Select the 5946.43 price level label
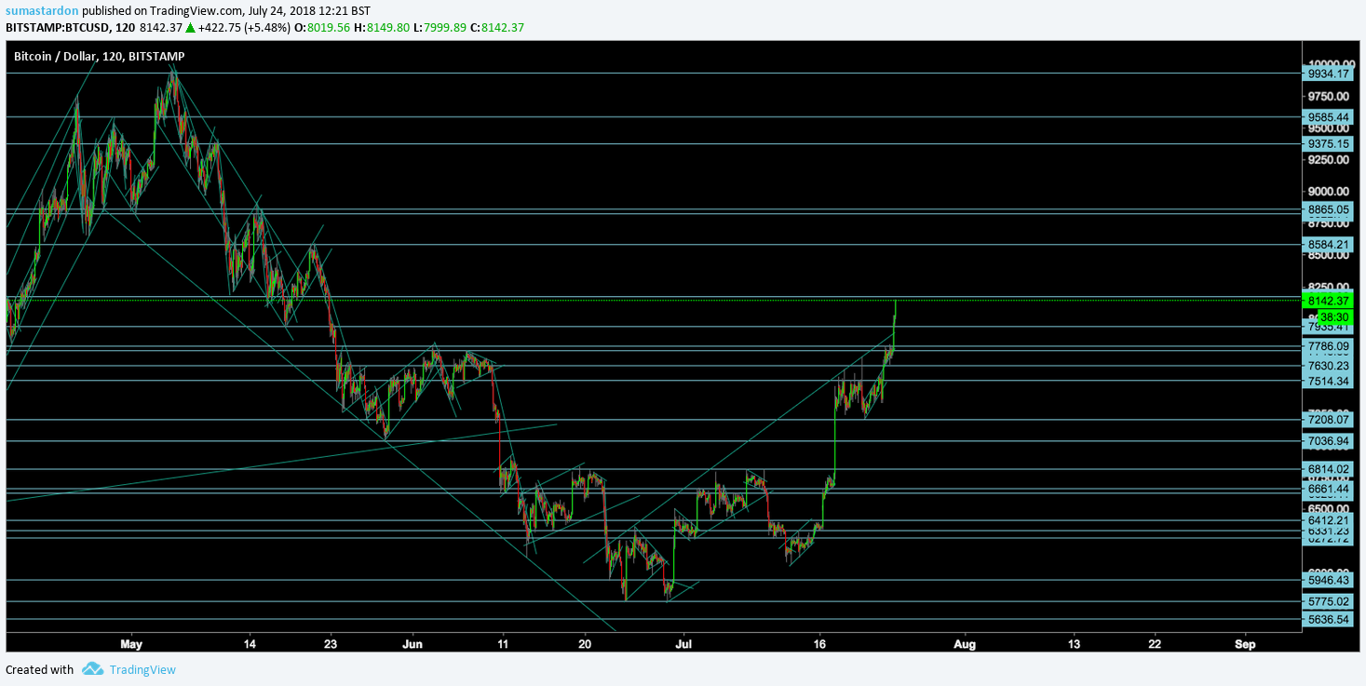Screen dimensions: 1366x686 coord(1329,580)
